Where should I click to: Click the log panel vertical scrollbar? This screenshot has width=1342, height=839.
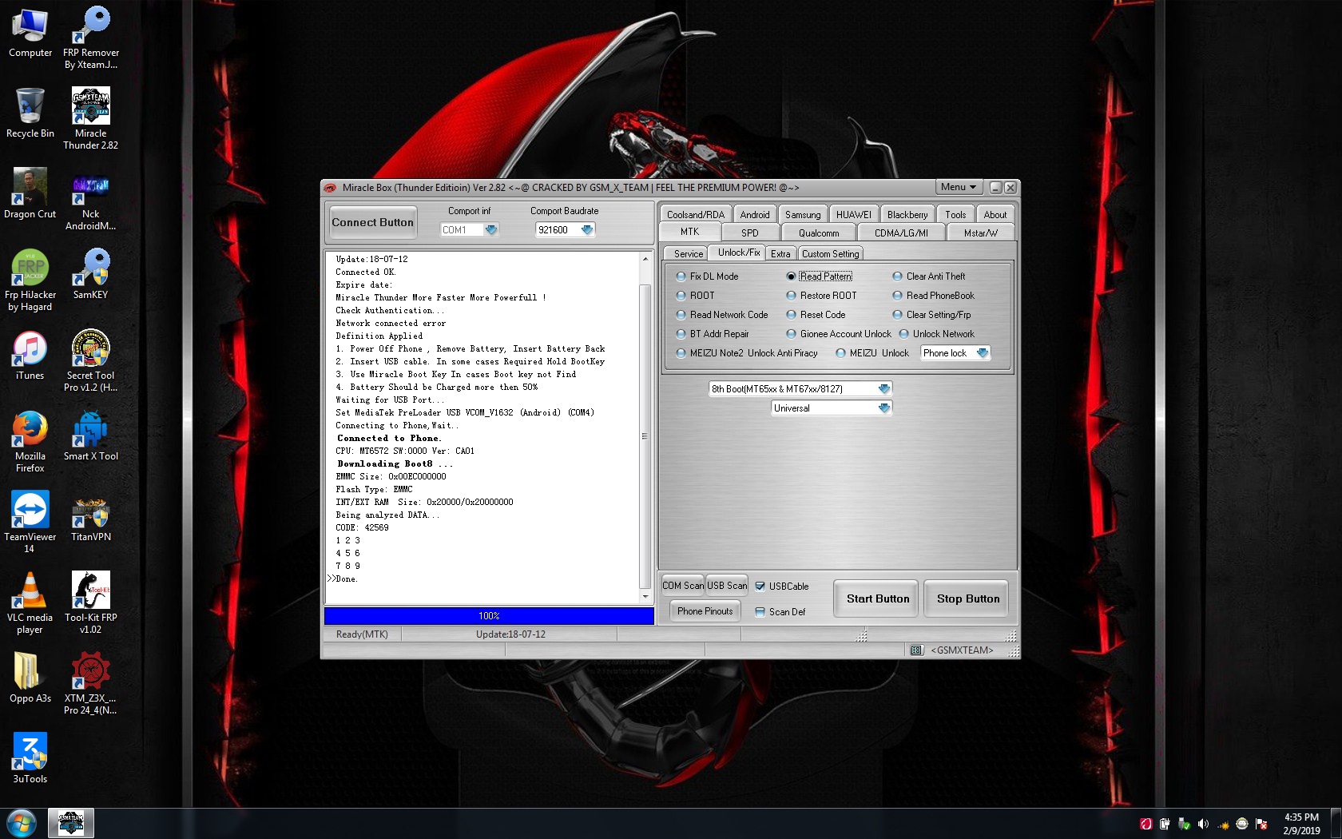coord(645,427)
